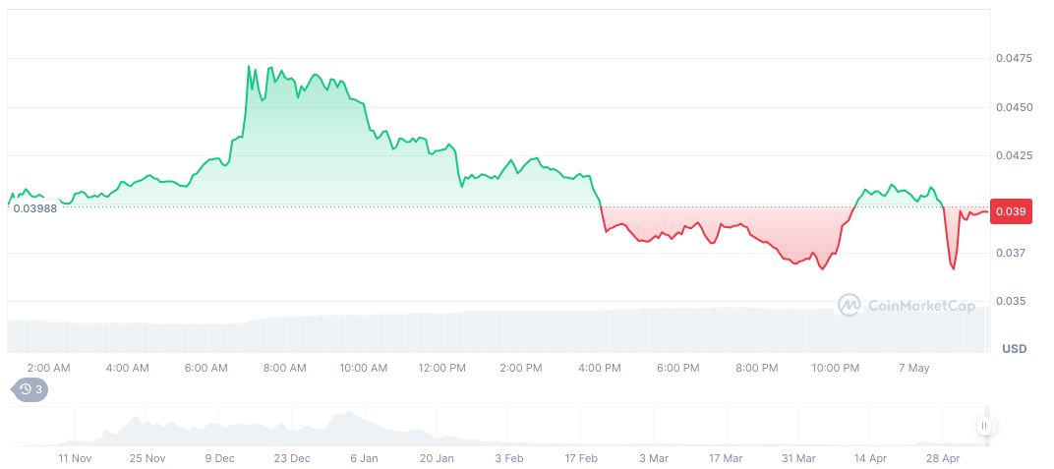Click 11 Nov in the navigator timeline
Viewport: 1054px width, 469px height.
[75, 458]
